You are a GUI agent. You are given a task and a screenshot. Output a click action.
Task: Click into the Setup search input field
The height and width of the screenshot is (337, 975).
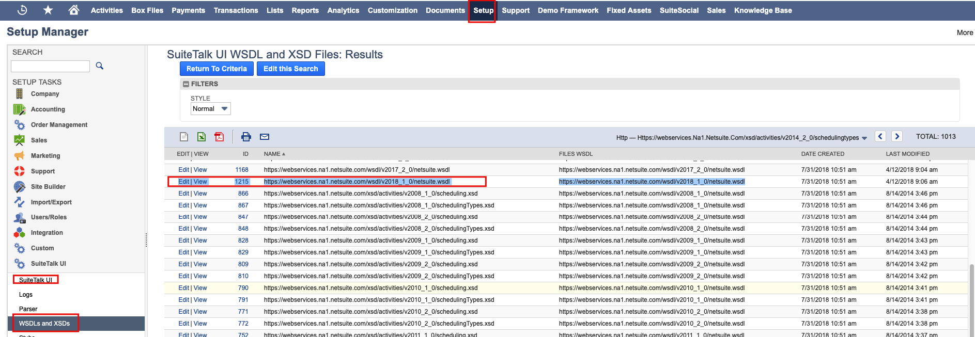tap(50, 66)
